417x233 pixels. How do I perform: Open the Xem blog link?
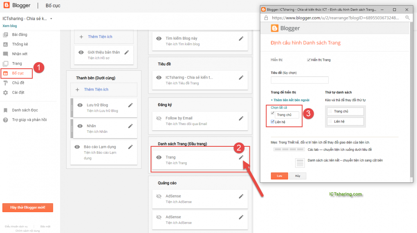9,26
